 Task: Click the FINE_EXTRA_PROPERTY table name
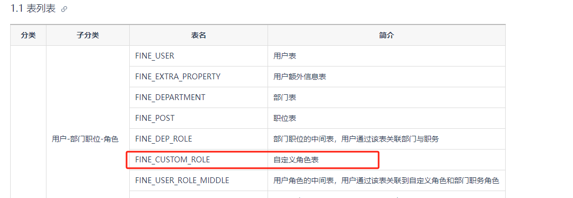tap(178, 77)
